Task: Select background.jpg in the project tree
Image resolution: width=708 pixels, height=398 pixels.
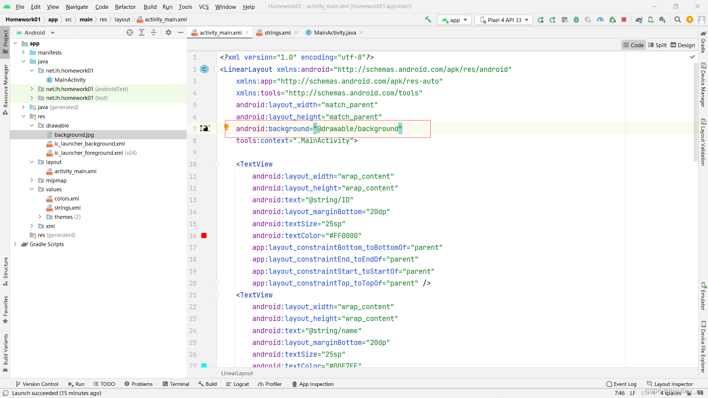Action: 74,135
